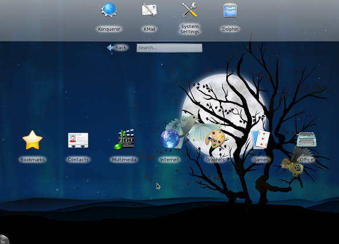This screenshot has width=339, height=244.
Task: Open the wrench and screwdriver settings icon
Action: tap(189, 10)
